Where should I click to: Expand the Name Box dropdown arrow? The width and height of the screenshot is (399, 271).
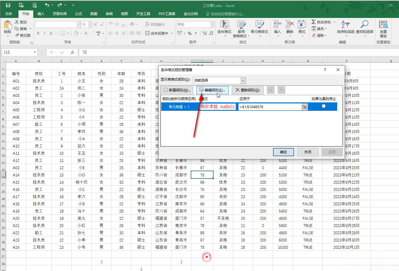click(35, 52)
